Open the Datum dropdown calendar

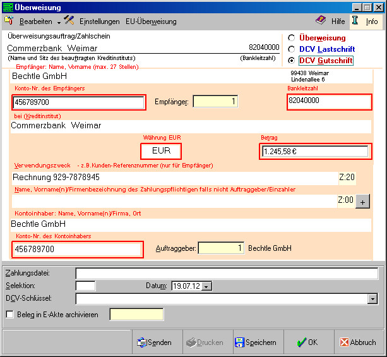click(x=207, y=286)
